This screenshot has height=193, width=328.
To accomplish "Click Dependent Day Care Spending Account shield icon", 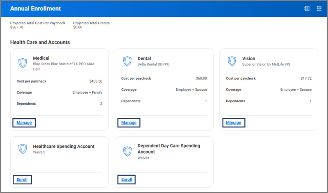I will [127, 152].
